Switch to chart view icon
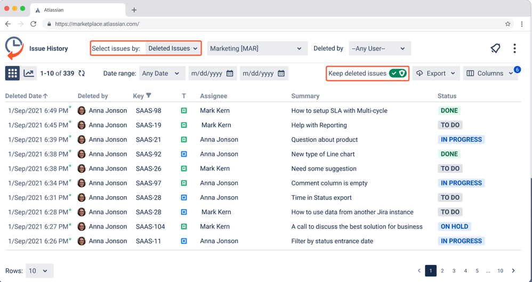Screen dimensions: 532x282 pos(29,74)
